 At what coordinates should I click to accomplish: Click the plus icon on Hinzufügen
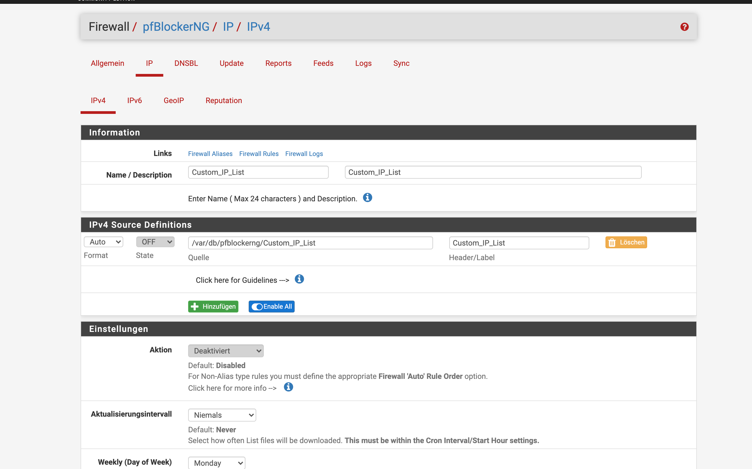click(195, 307)
